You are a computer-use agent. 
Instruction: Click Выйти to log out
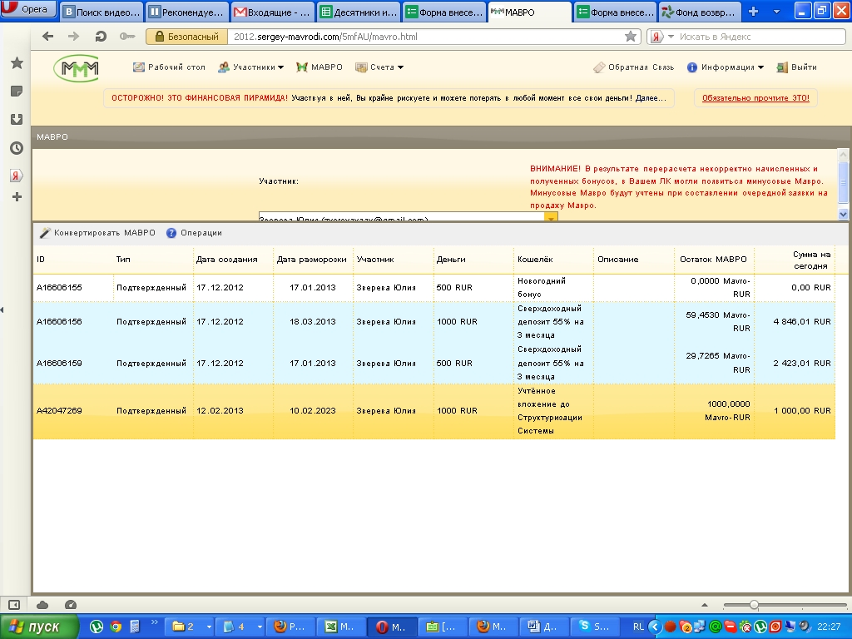click(796, 67)
